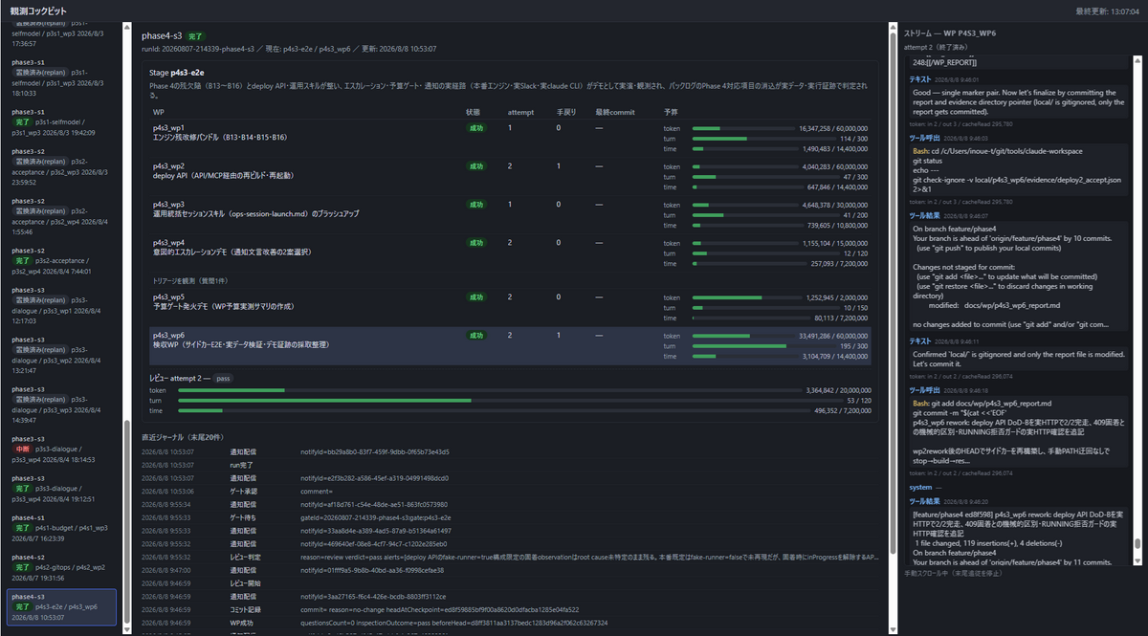This screenshot has width=1148, height=636.
Task: Open completed run p3s3-dialogue / p3s3_wp4 19:12:51
Action: tap(62, 488)
